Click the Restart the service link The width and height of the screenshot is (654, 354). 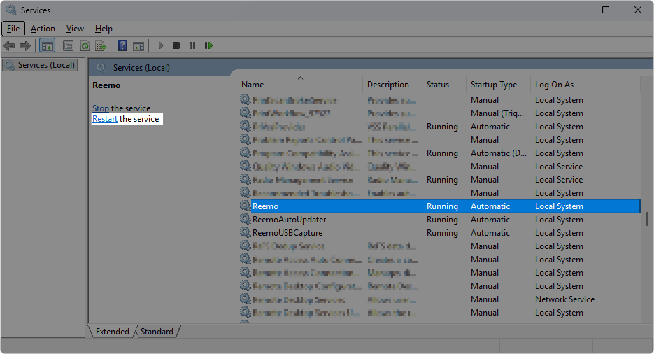(104, 119)
